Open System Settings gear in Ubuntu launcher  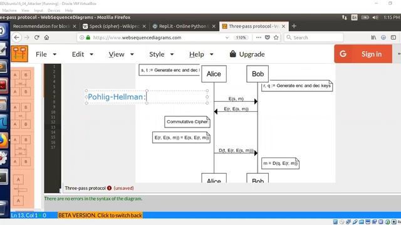point(3,158)
